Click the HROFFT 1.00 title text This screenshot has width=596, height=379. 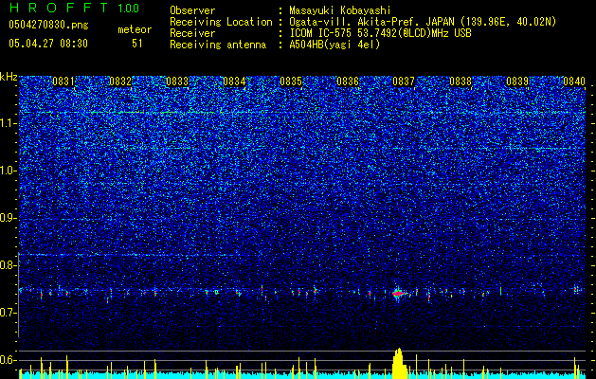point(74,8)
